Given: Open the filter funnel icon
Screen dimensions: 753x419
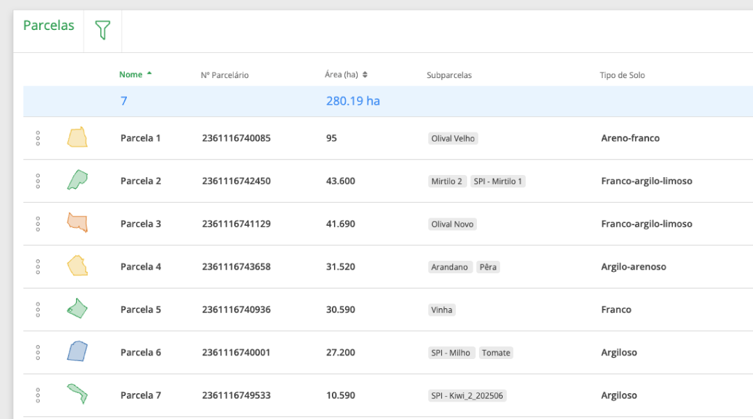Looking at the screenshot, I should tap(102, 30).
